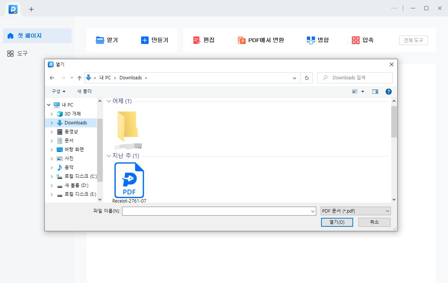448x283 pixels.
Task: Expand the 로컬 디스크 (C:) tree node
Action: point(52,177)
